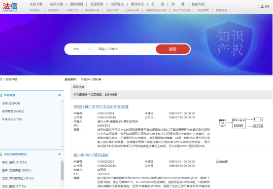Open 知识产权检索 in the second navigation row
Screen dimensions: 273x189
click(182, 10)
